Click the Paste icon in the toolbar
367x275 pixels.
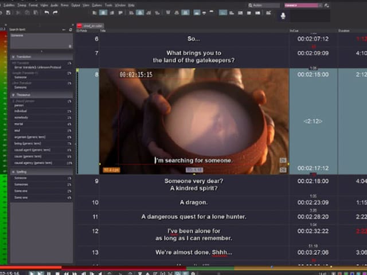click(36, 13)
